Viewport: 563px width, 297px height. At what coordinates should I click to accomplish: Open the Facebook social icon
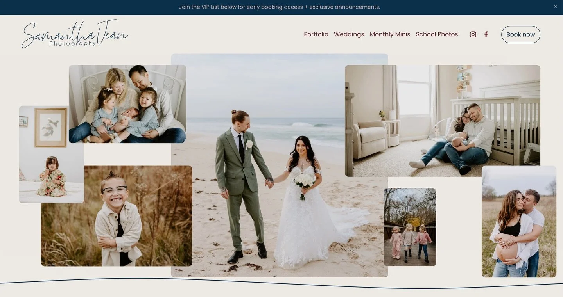(x=486, y=34)
